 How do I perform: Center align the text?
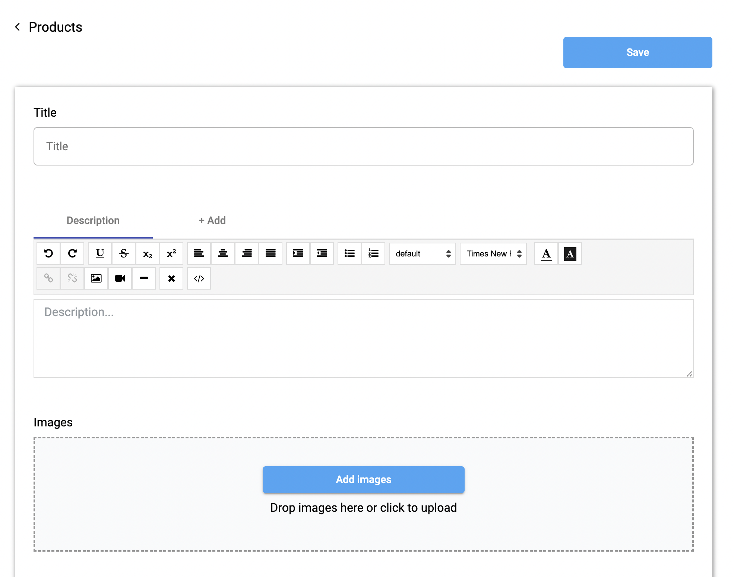point(223,253)
